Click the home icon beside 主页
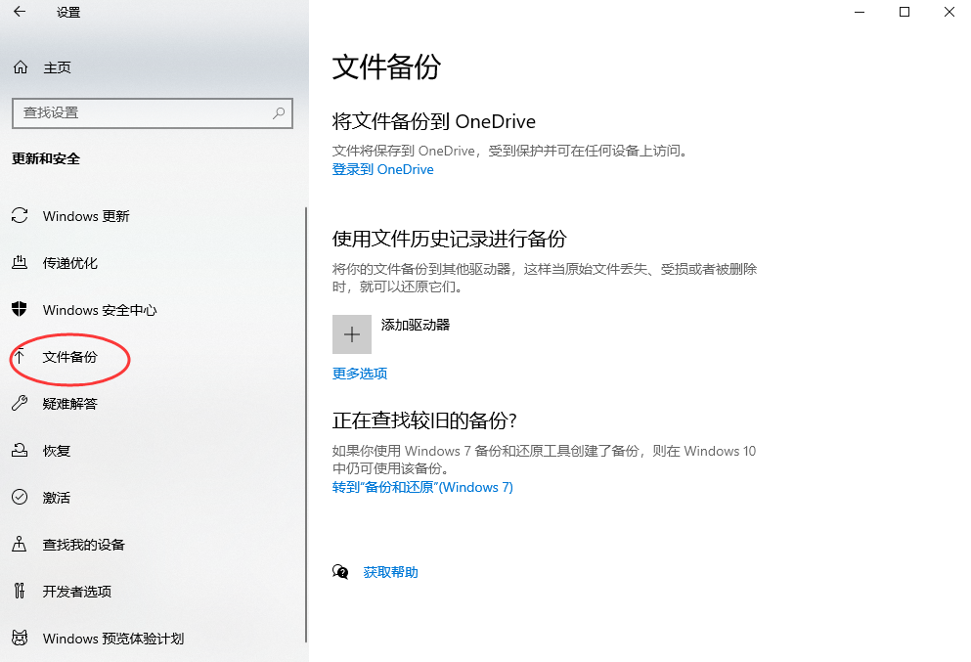The width and height of the screenshot is (971, 662). (20, 67)
